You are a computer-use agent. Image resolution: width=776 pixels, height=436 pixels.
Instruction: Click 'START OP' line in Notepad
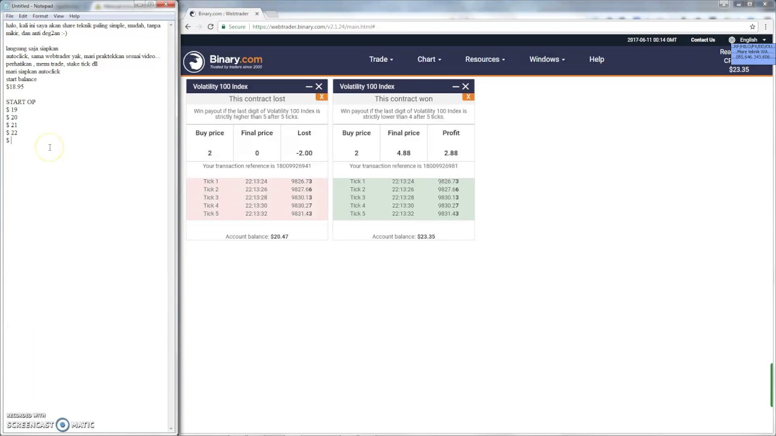pyautogui.click(x=21, y=102)
